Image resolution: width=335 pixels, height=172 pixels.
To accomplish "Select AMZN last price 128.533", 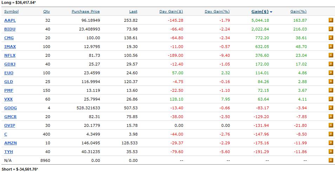I will point(129,143).
